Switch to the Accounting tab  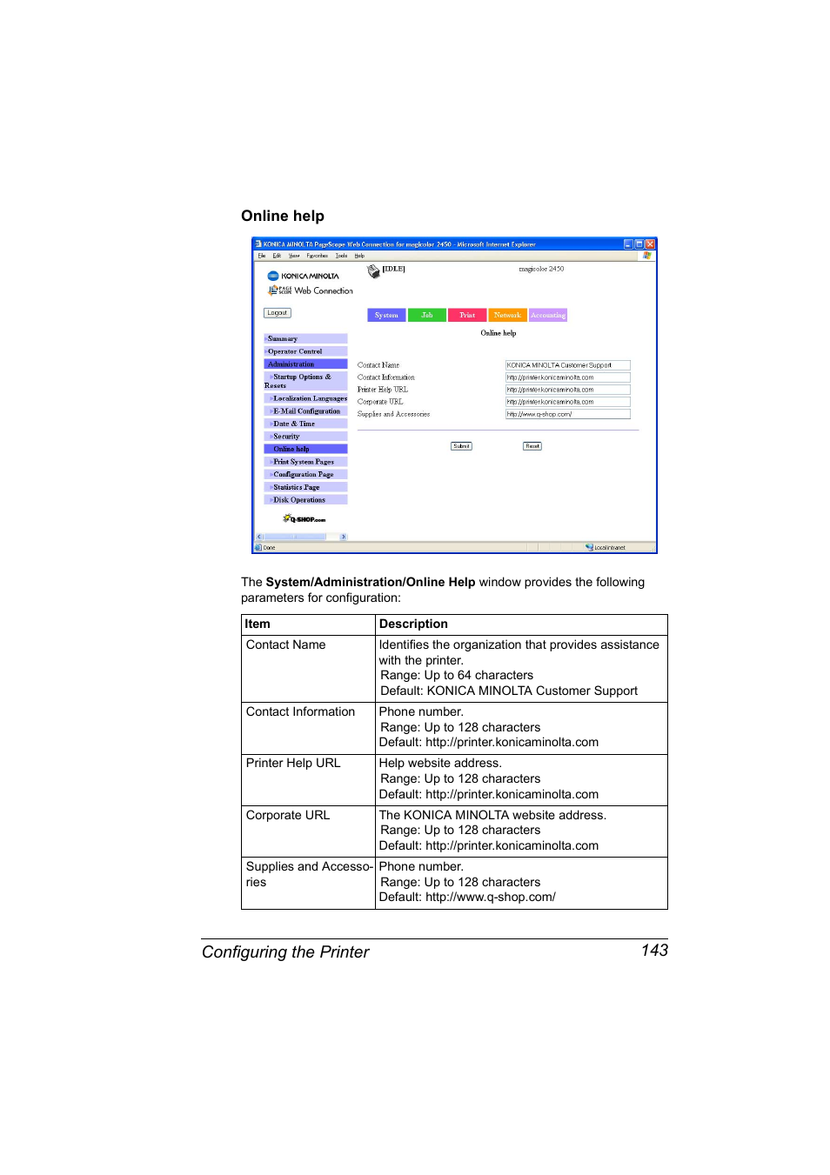point(548,316)
